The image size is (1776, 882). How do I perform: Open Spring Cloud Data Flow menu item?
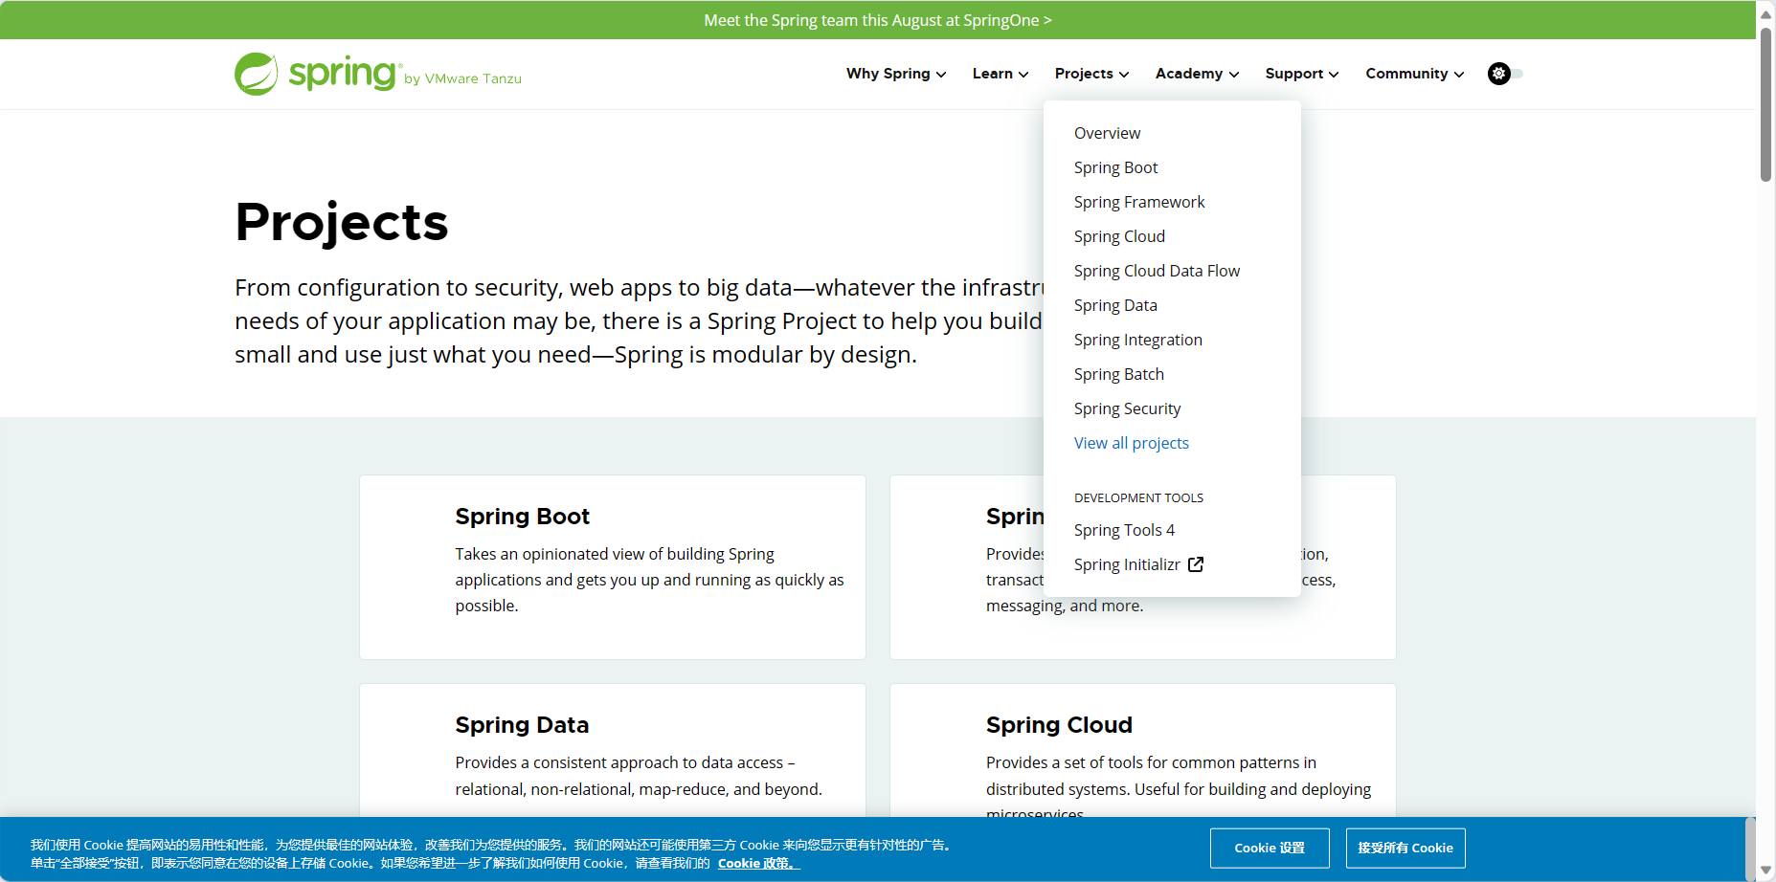pyautogui.click(x=1157, y=271)
